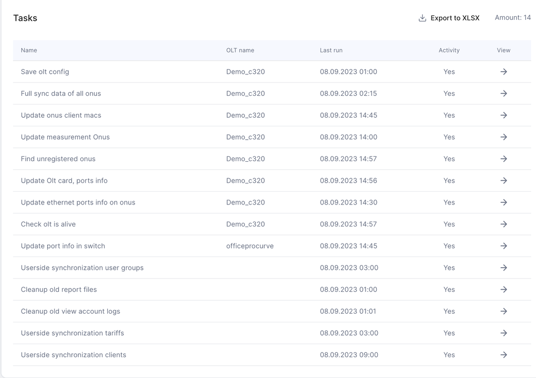Click view arrow for Full sync data row
Screen dimensions: 536x378
503,94
